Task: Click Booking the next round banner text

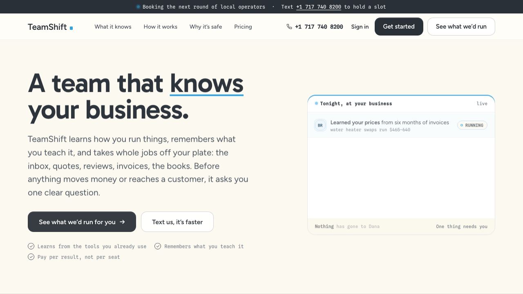Action: 203,7
